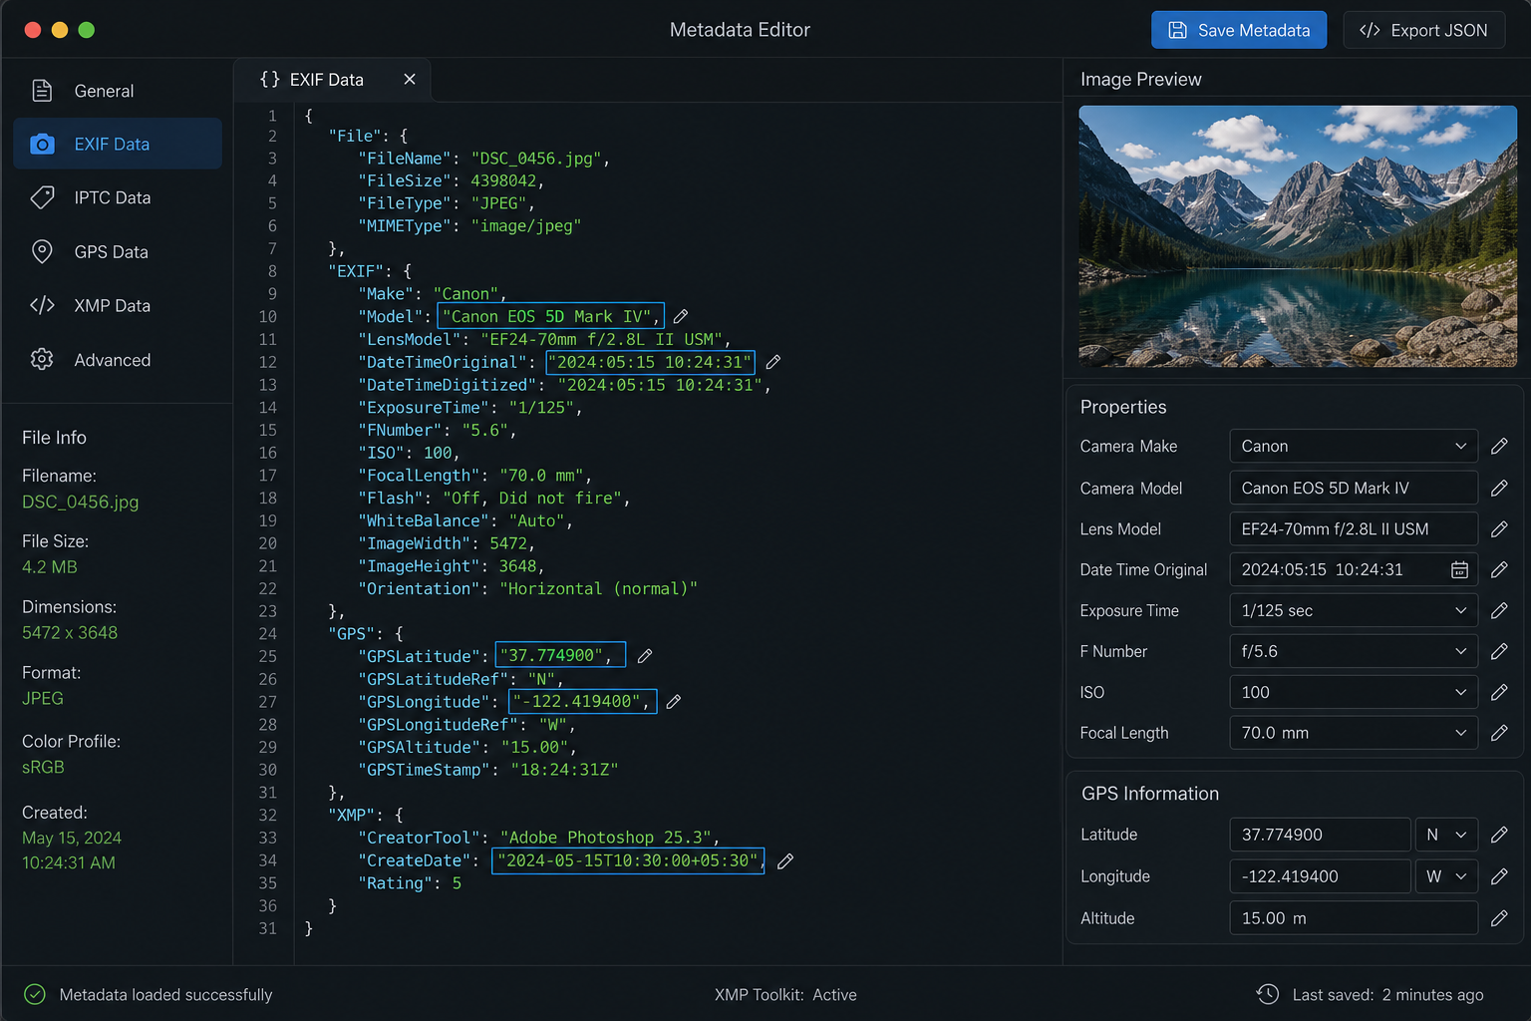This screenshot has width=1531, height=1021.
Task: Click "Last saved: 2 minutes ago" text
Action: (x=1387, y=994)
